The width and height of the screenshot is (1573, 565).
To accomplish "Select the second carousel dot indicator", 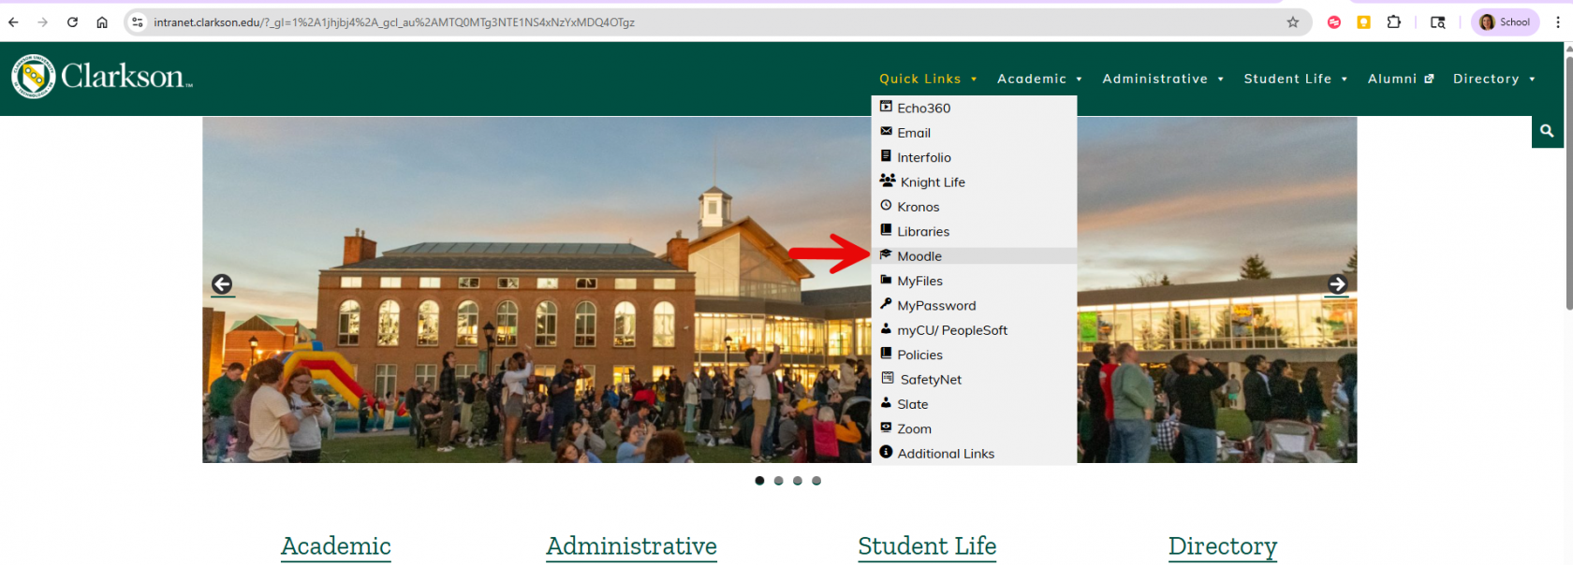I will click(x=778, y=481).
